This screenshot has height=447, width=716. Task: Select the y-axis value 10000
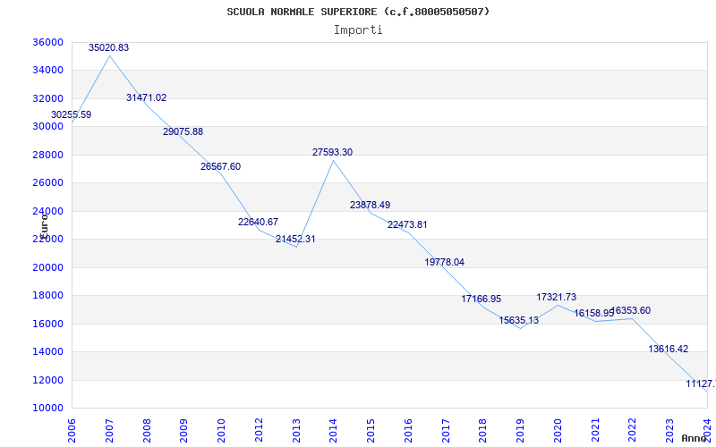(48, 409)
